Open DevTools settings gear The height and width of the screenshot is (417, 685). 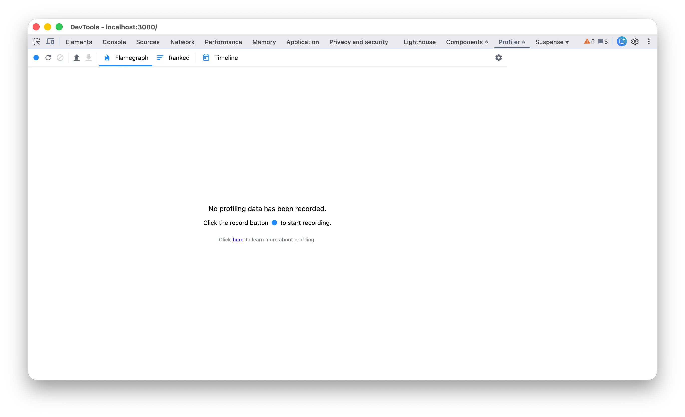tap(635, 42)
